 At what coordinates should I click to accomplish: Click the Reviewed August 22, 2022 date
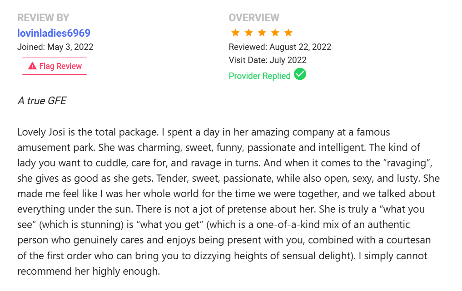click(x=280, y=47)
